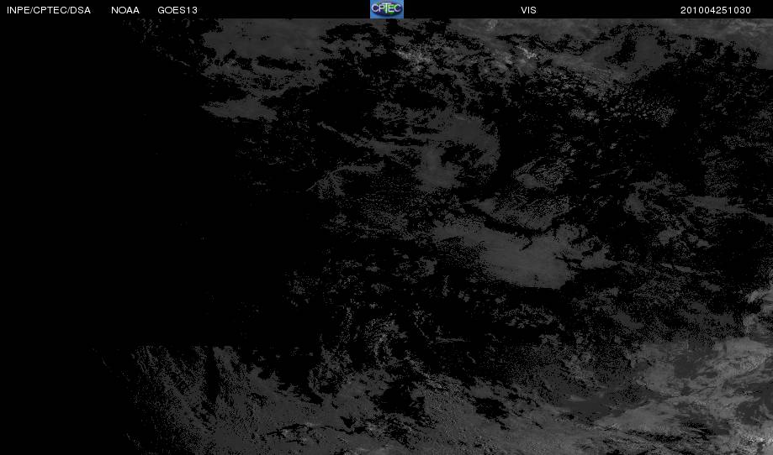Click the CPTEC logo icon
This screenshot has height=455, width=773.
pyautogui.click(x=387, y=9)
